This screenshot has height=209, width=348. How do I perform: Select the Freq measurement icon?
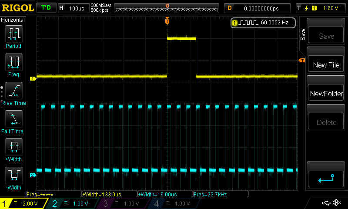click(x=14, y=62)
